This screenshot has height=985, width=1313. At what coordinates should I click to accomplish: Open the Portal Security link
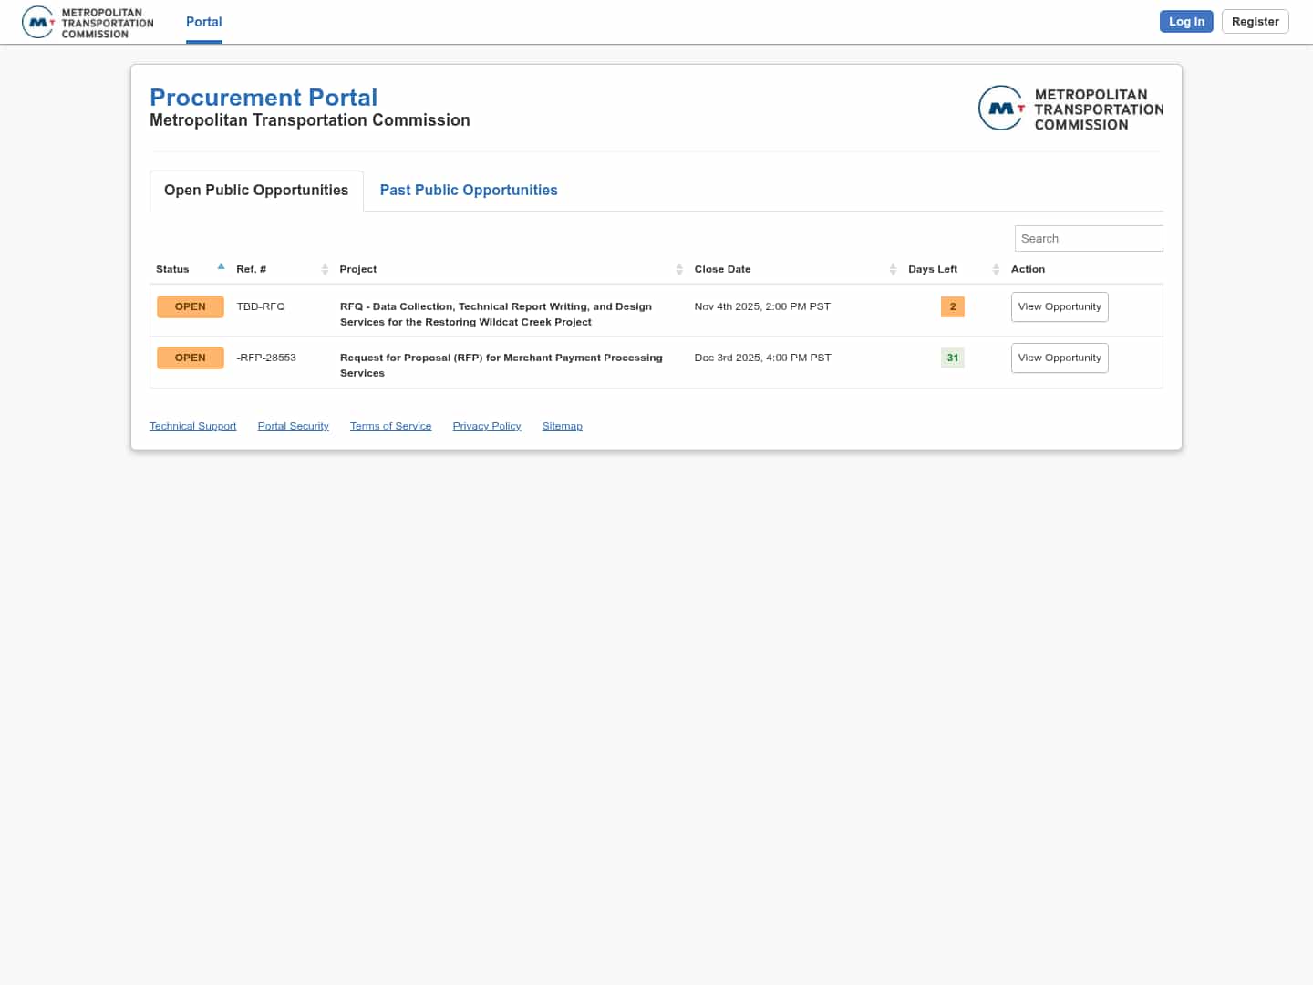click(293, 426)
